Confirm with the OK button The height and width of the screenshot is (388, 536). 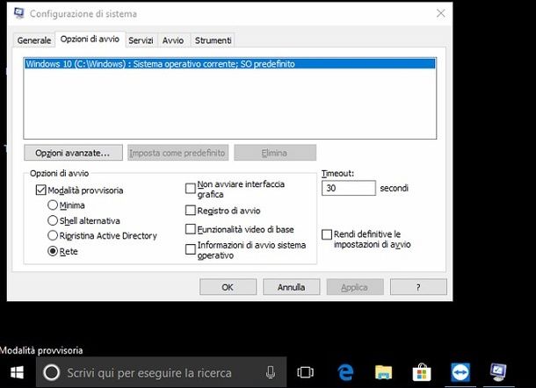tap(228, 287)
